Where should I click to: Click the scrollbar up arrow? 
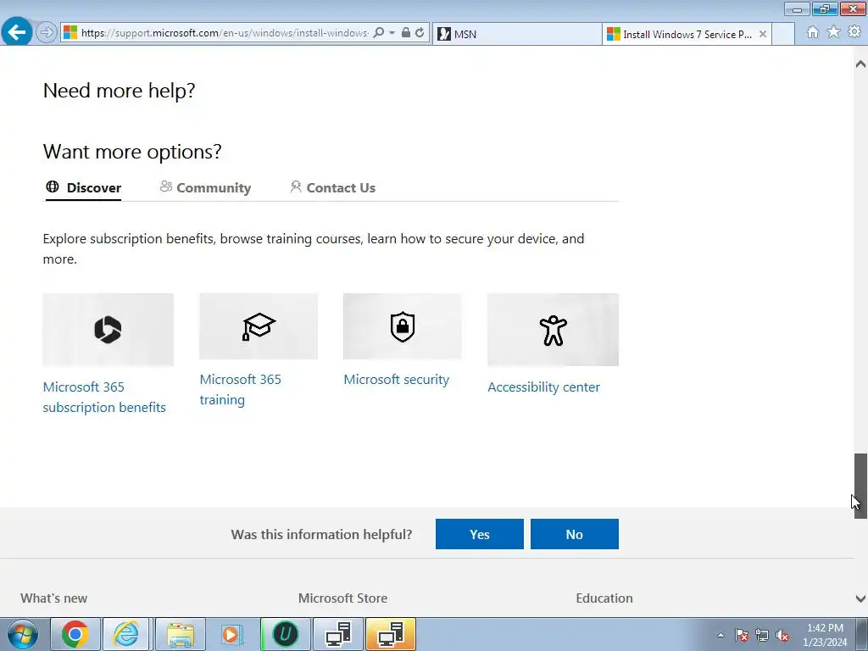[x=860, y=64]
